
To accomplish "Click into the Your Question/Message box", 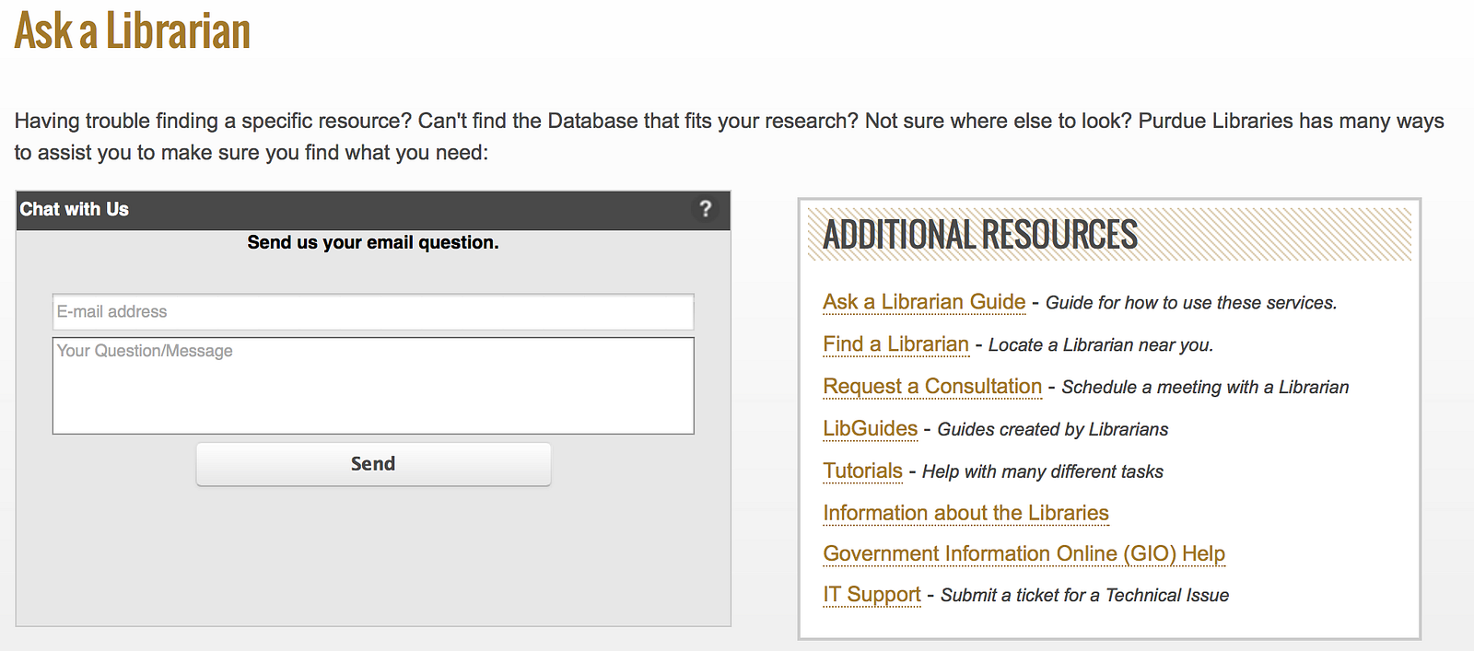I will tap(373, 386).
